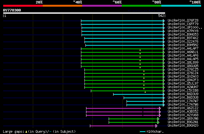
Task: Select the UniRef100_B6D3U9 subject name
Action: pyautogui.click(x=183, y=94)
